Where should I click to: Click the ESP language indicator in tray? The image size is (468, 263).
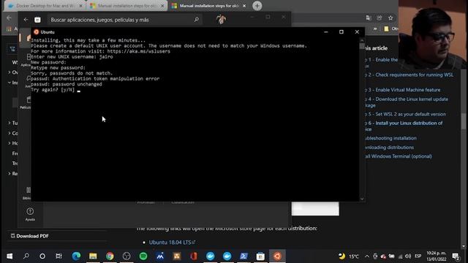tap(418, 256)
